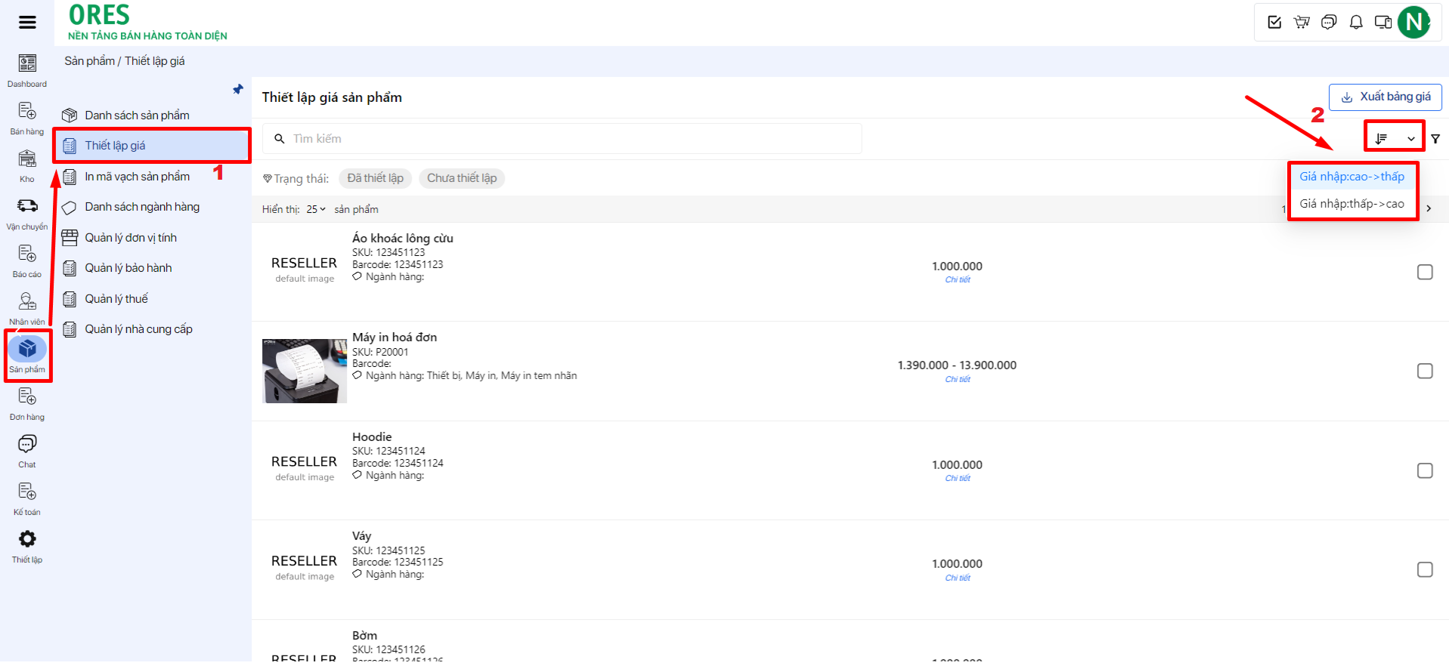Viewport: 1449px width, 672px height.
Task: Change the 25 items per page dropdown
Action: pyautogui.click(x=316, y=209)
